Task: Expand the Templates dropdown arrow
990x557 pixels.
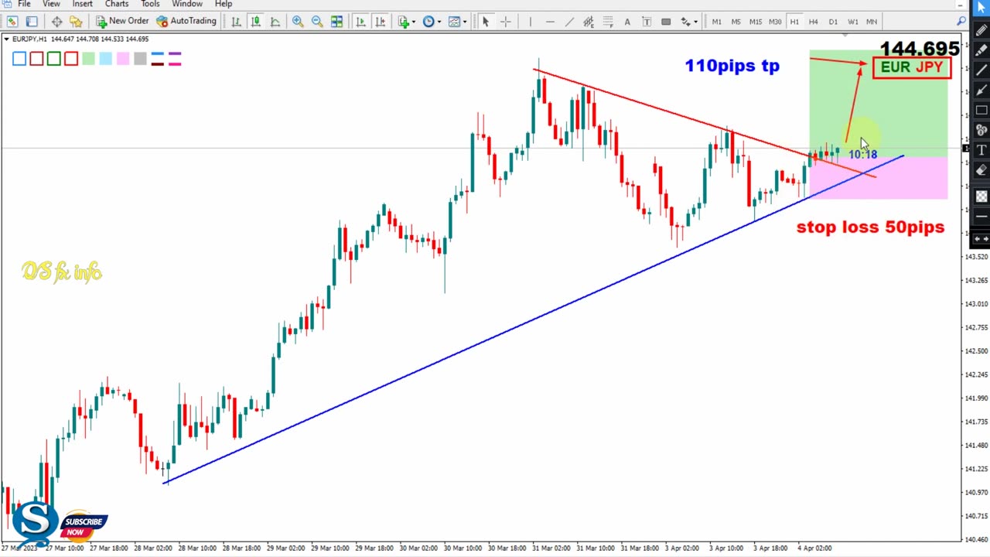Action: tap(464, 22)
